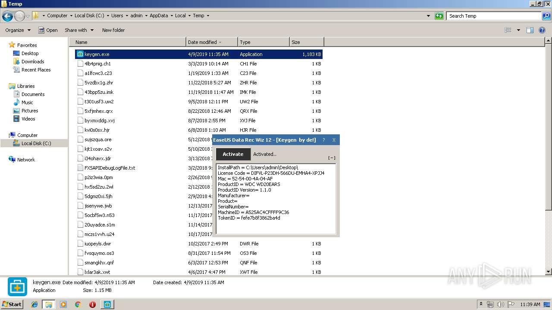Open Downloads in Favorites
Viewport: 552px width, 310px height.
33,62
